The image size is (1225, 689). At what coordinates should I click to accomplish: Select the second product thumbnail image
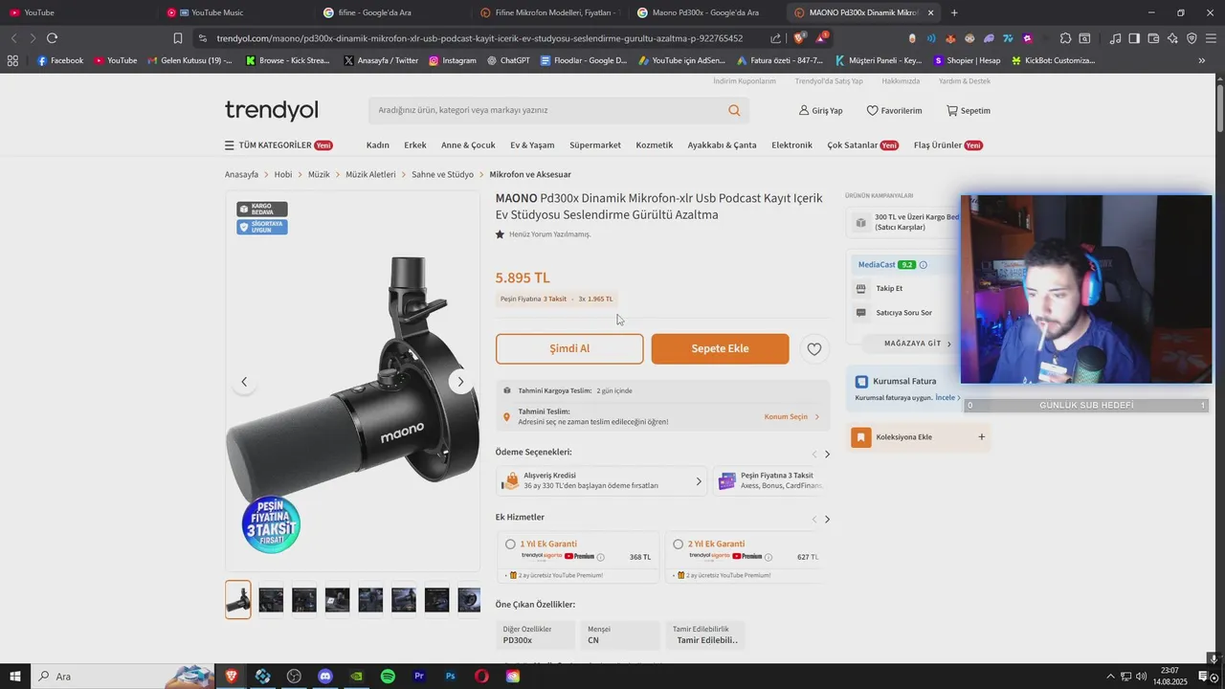pos(271,600)
